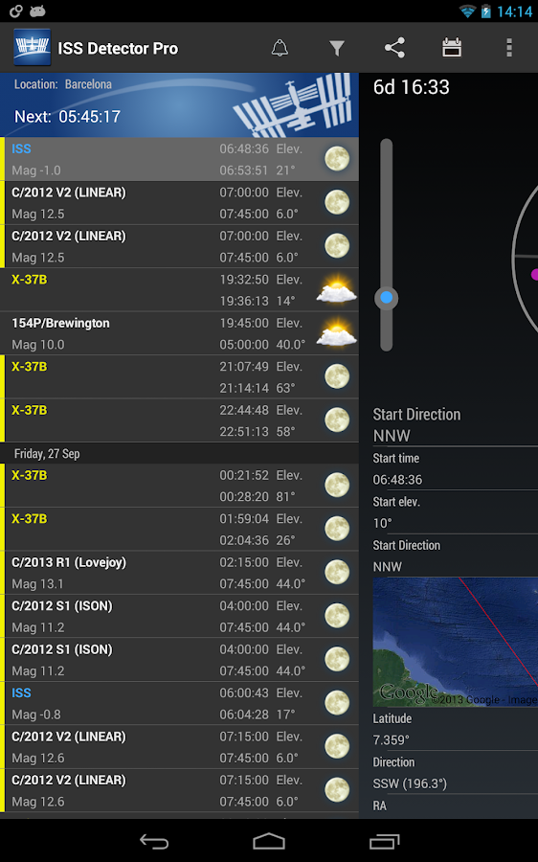Tap the magenta dot on the radar
The height and width of the screenshot is (862, 538).
[x=535, y=274]
